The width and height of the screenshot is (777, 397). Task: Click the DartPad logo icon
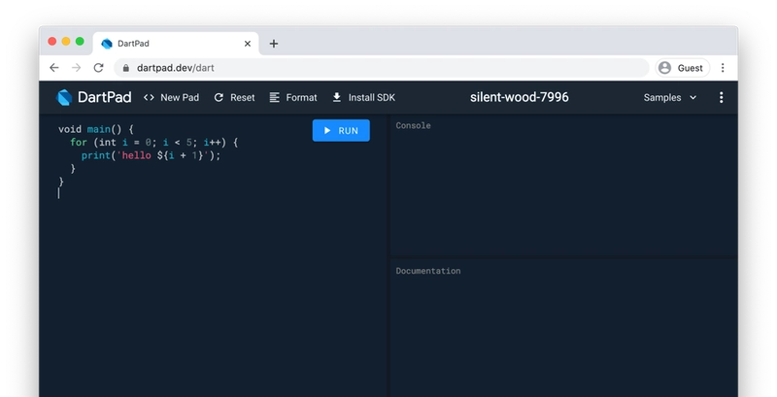64,97
